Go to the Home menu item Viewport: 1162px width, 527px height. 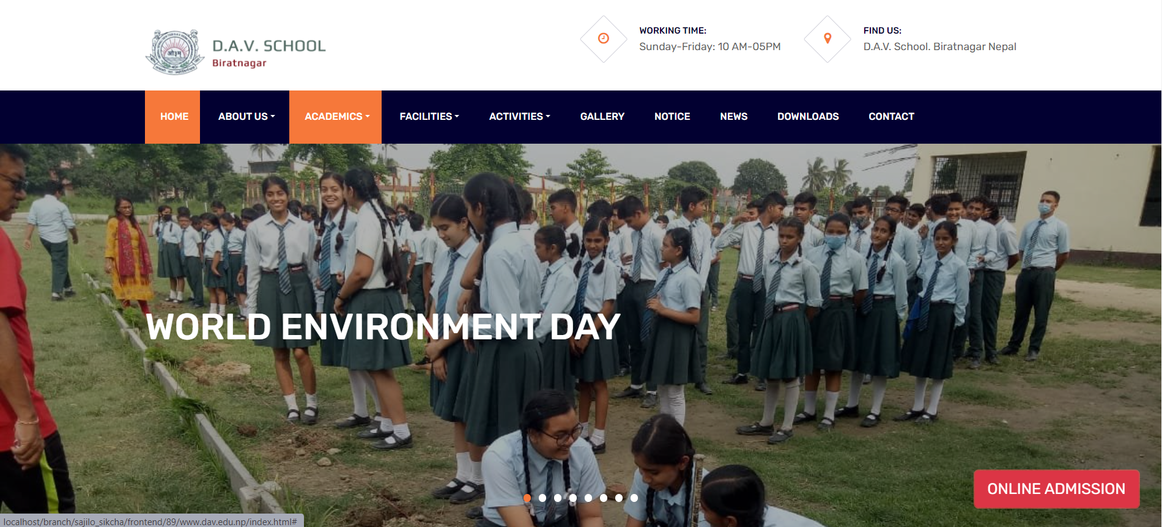pyautogui.click(x=174, y=117)
